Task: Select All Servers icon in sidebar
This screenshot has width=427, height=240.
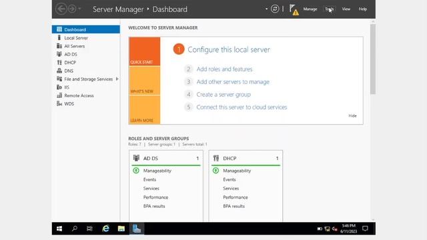Action: click(x=59, y=46)
